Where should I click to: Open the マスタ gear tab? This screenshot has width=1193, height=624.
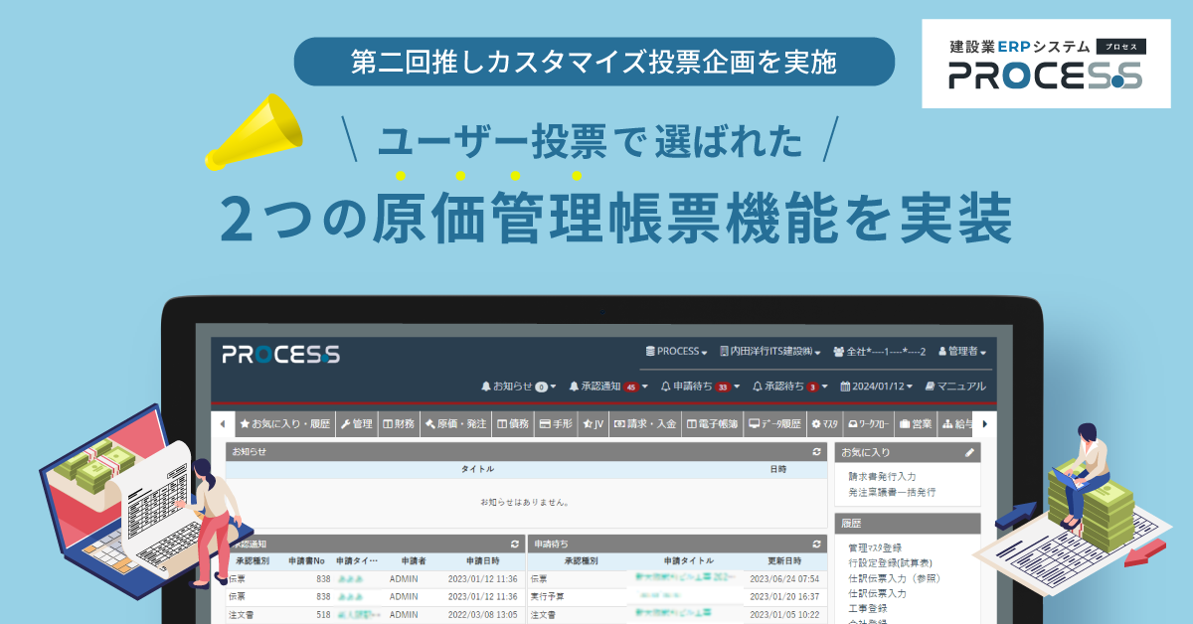[x=824, y=423]
